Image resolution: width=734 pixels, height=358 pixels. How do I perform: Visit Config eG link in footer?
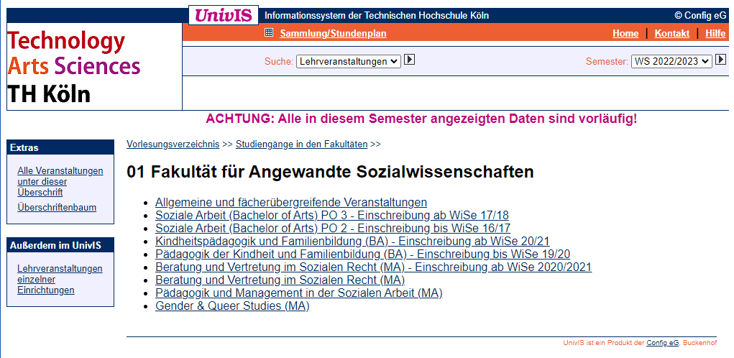point(662,343)
